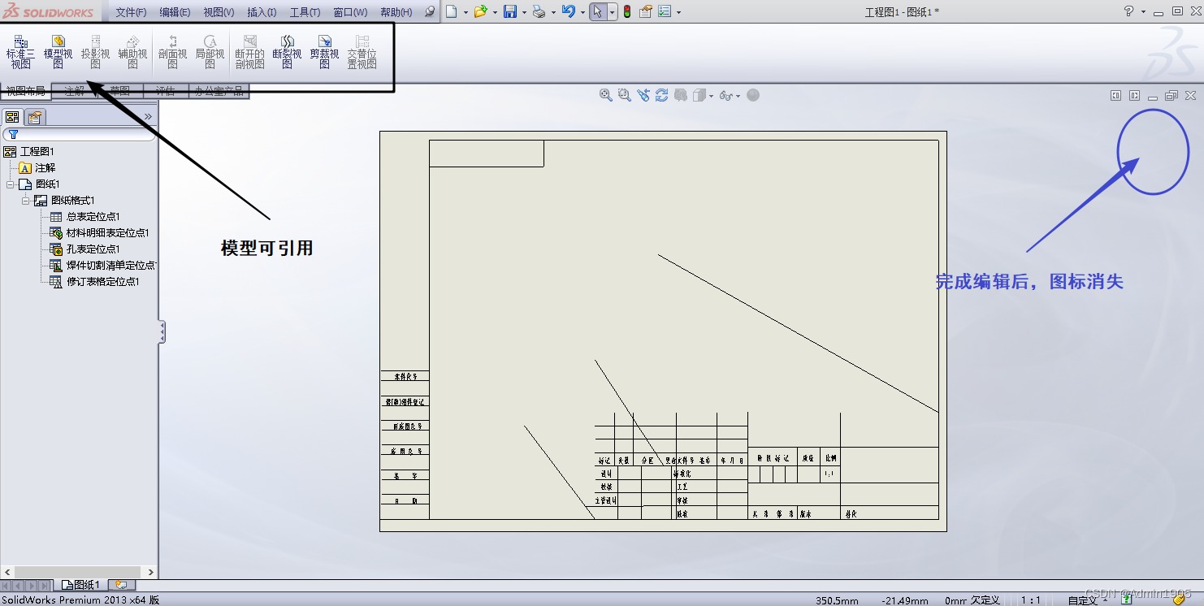Open the Hide/Show Items dropdown arrow

click(738, 96)
